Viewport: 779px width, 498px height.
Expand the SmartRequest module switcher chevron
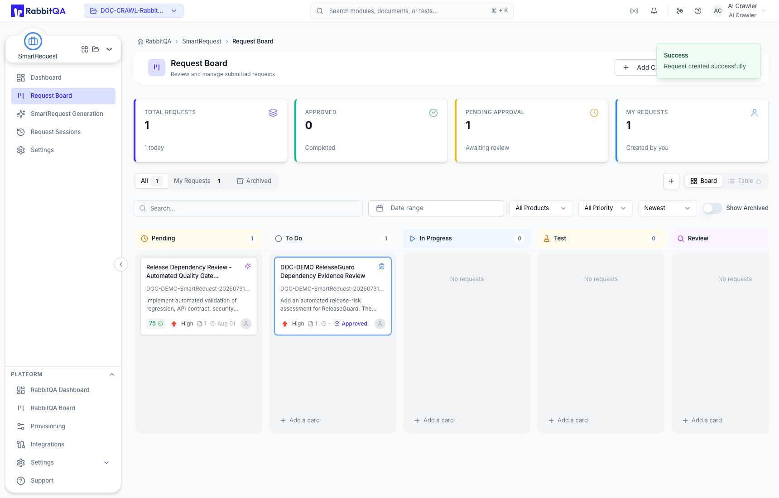[109, 49]
